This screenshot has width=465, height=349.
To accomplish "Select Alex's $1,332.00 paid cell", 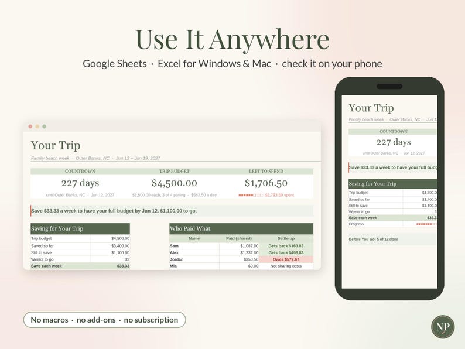I will point(239,252).
